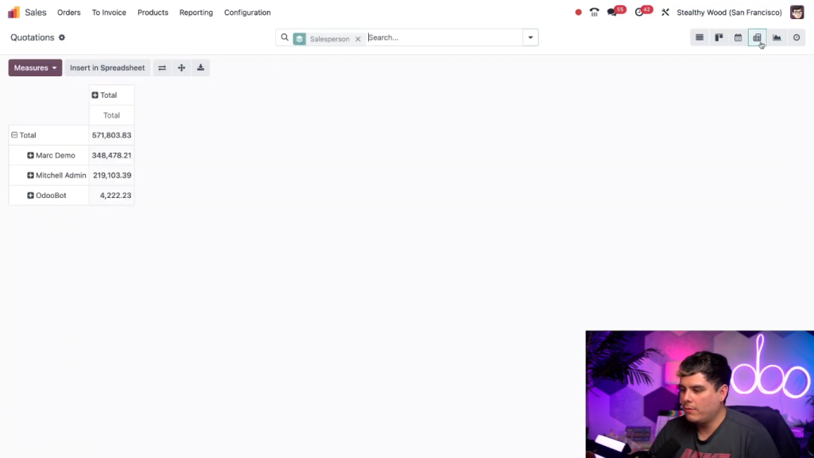Viewport: 814px width, 458px height.
Task: Switch to activity view
Action: [x=797, y=37]
